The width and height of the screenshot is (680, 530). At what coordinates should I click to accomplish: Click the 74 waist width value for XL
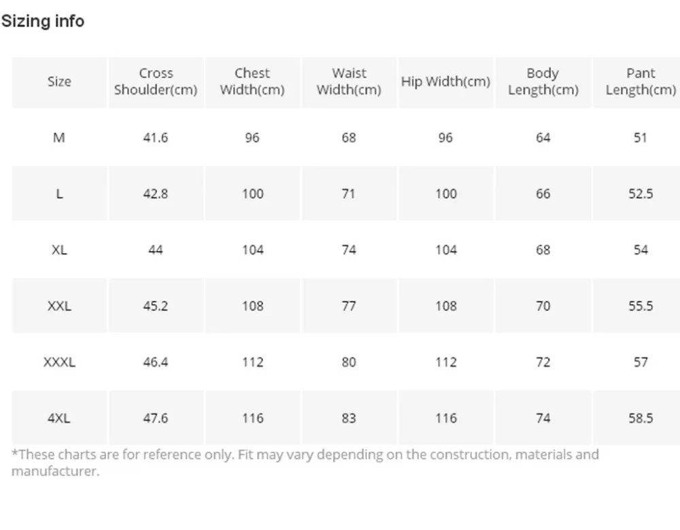pyautogui.click(x=349, y=250)
